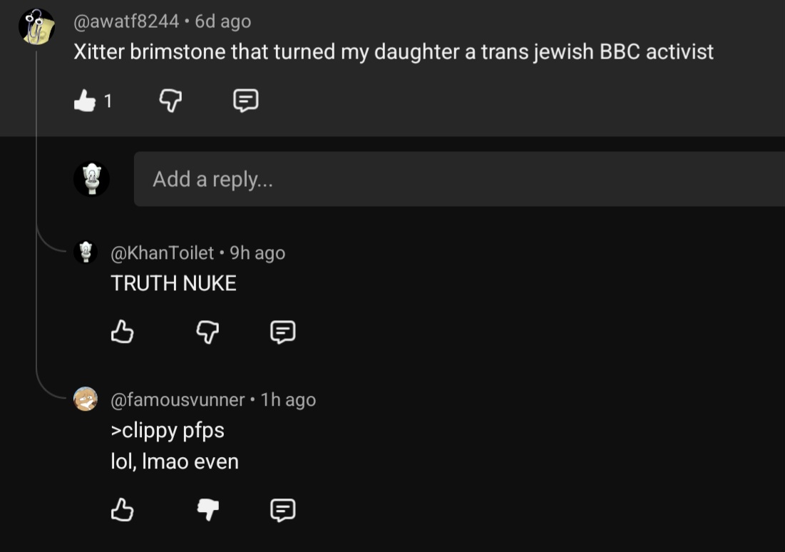The image size is (785, 552).
Task: Open the 6d ago comment timestamp
Action: (x=223, y=21)
